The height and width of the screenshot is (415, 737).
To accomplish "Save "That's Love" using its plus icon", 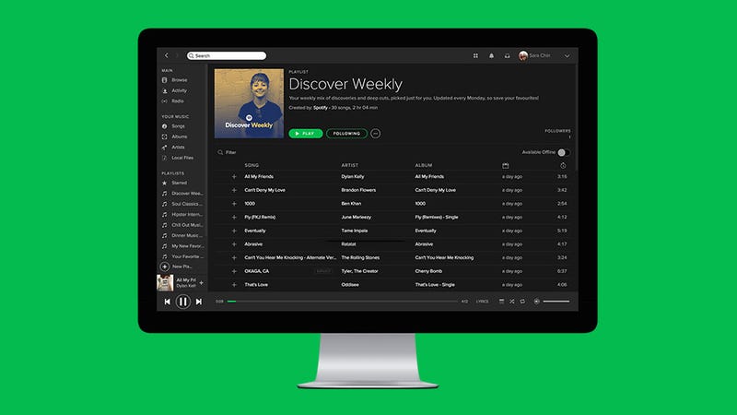I will [234, 285].
